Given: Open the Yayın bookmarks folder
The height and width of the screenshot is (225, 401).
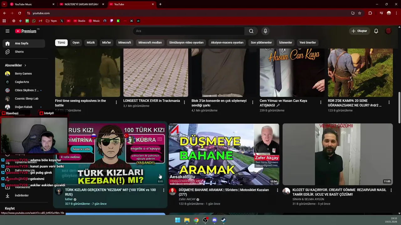Looking at the screenshot, I should [x=51, y=21].
